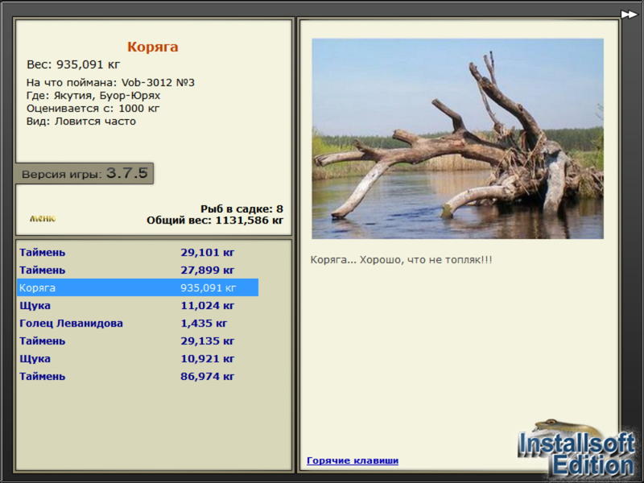Click the double-arrow forward icon

click(629, 14)
